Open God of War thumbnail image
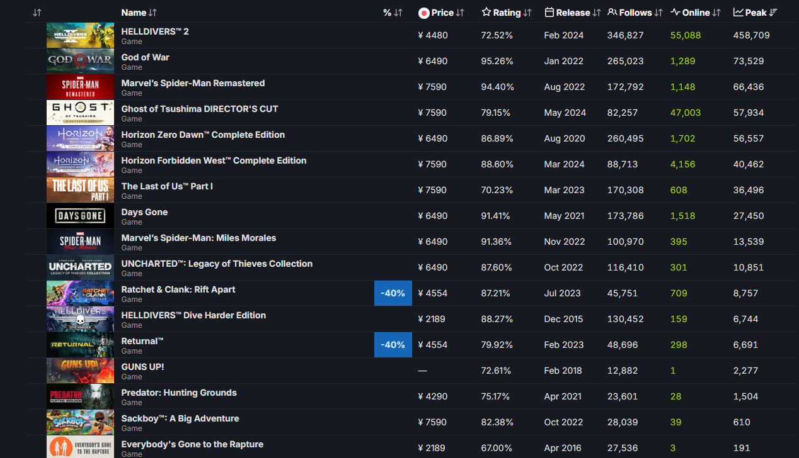 (80, 61)
